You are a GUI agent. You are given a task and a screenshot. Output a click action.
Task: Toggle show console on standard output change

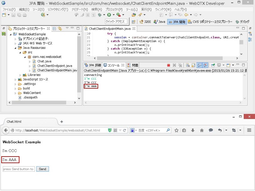(x=200, y=65)
